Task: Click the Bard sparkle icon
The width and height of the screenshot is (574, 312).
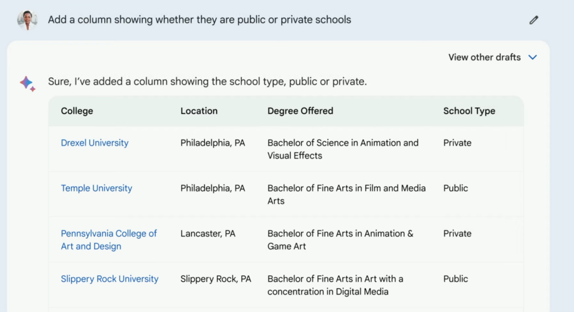Action: pos(27,83)
